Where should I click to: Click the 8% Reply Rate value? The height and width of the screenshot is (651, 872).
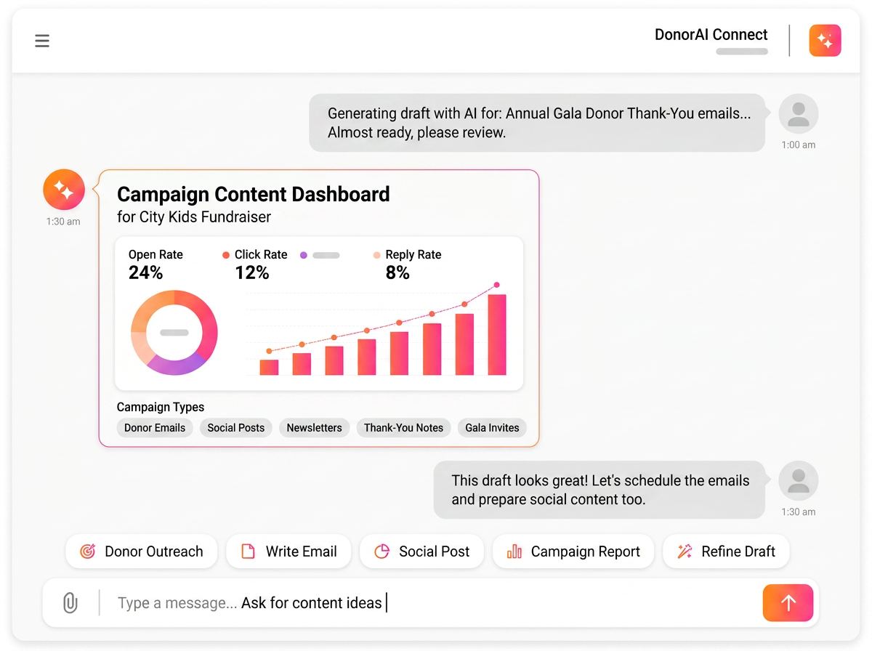pos(397,272)
